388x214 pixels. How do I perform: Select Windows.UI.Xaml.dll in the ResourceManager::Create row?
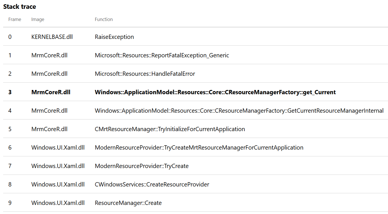(58, 203)
